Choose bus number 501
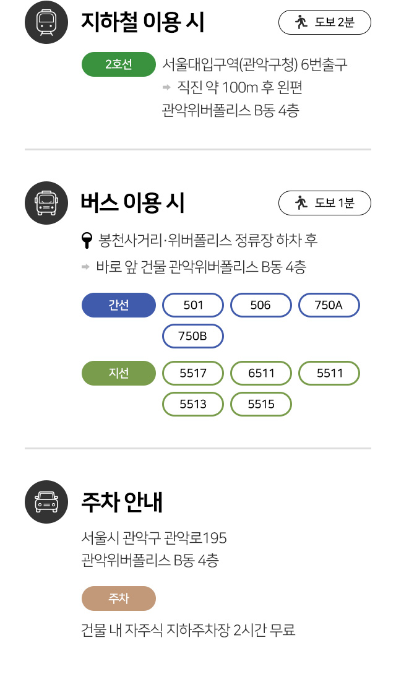Screen dimensions: 396x687 pyautogui.click(x=193, y=305)
